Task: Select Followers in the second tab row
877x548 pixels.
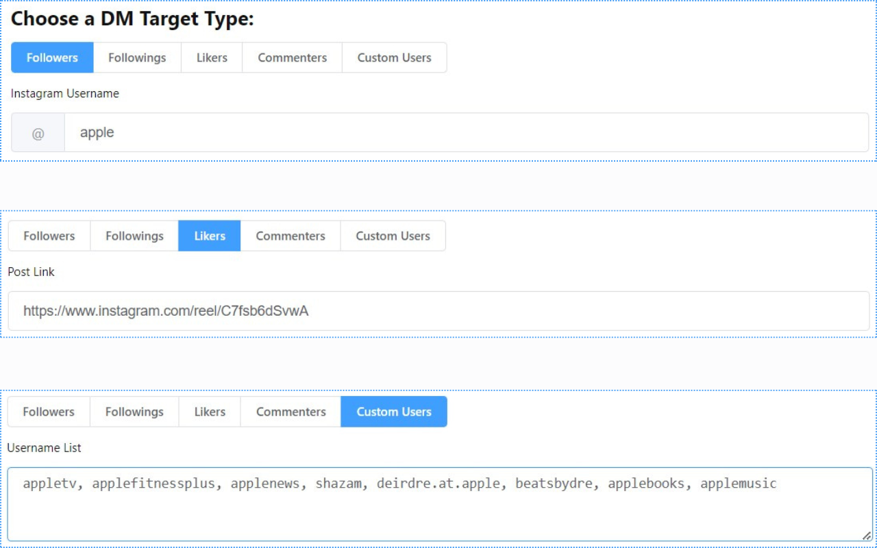Action: pyautogui.click(x=49, y=236)
